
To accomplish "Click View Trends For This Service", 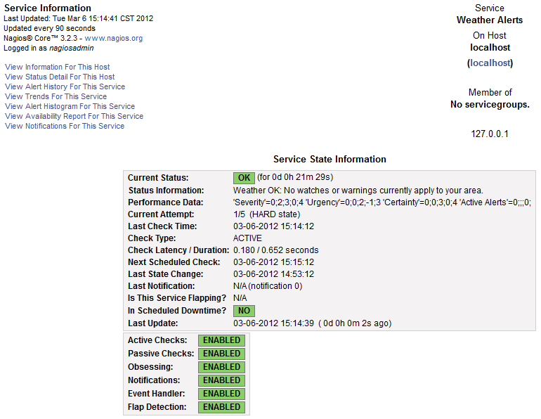I will pyautogui.click(x=56, y=97).
